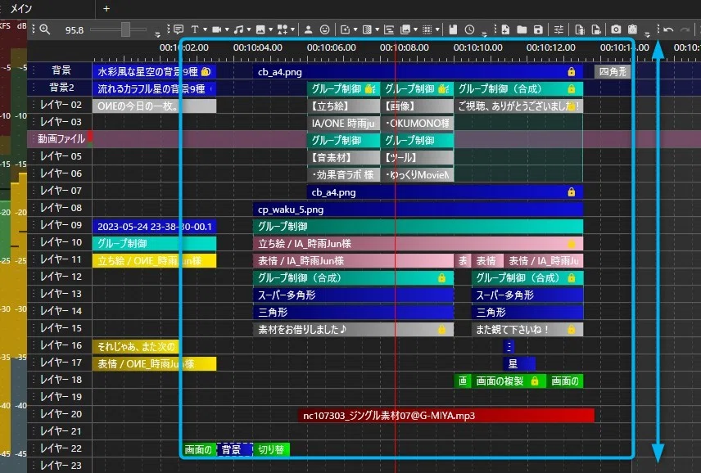Add a text item with the T icon
Screen dimensions: 701x473
point(195,29)
